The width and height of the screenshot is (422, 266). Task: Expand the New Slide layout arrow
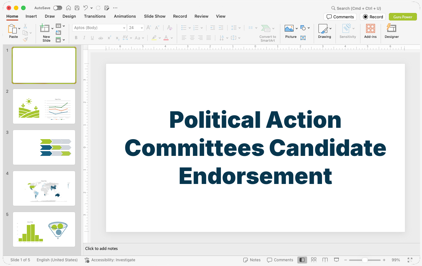click(52, 28)
